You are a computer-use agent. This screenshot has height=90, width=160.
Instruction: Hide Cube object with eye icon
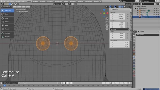[156, 13]
